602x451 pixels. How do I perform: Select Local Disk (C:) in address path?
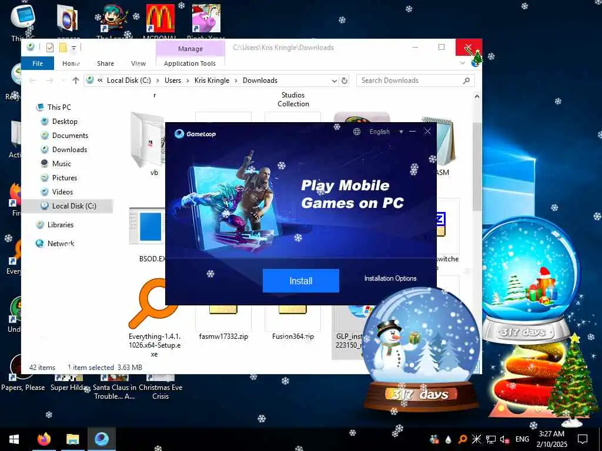pyautogui.click(x=129, y=80)
